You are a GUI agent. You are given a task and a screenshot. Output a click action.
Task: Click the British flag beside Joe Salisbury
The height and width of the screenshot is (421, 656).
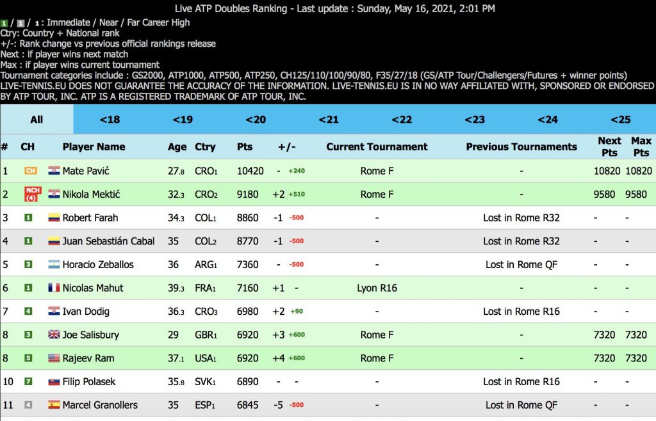pos(54,335)
